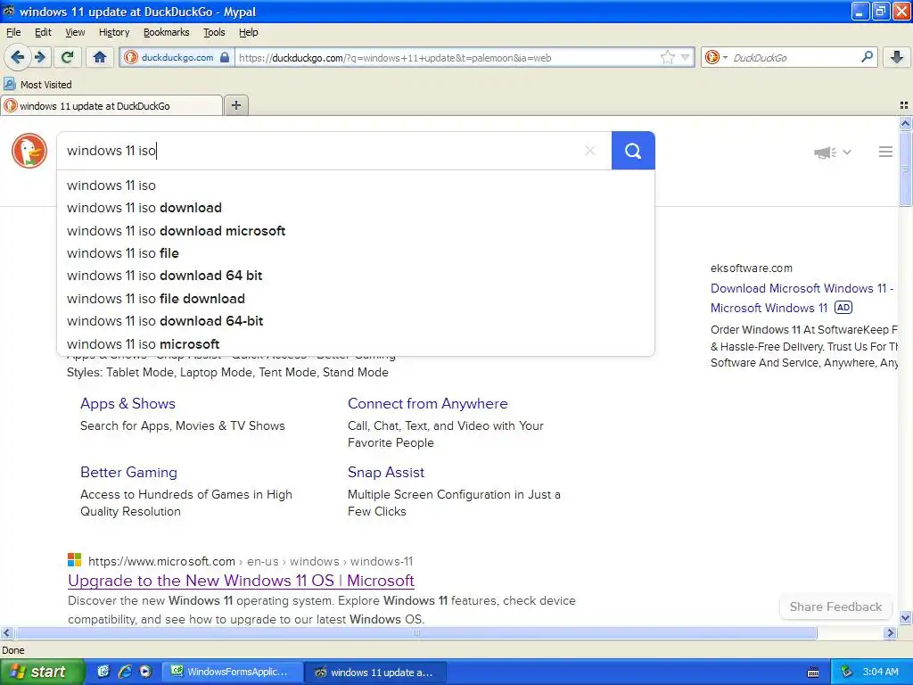Click the Mypal 'windows 11 update a...' taskbar button
Screen dimensions: 913x685
[x=375, y=673]
